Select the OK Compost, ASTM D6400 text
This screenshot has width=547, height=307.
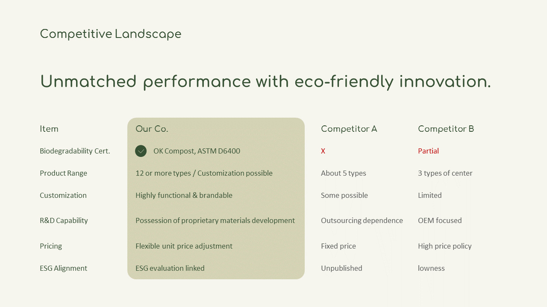[x=197, y=151]
